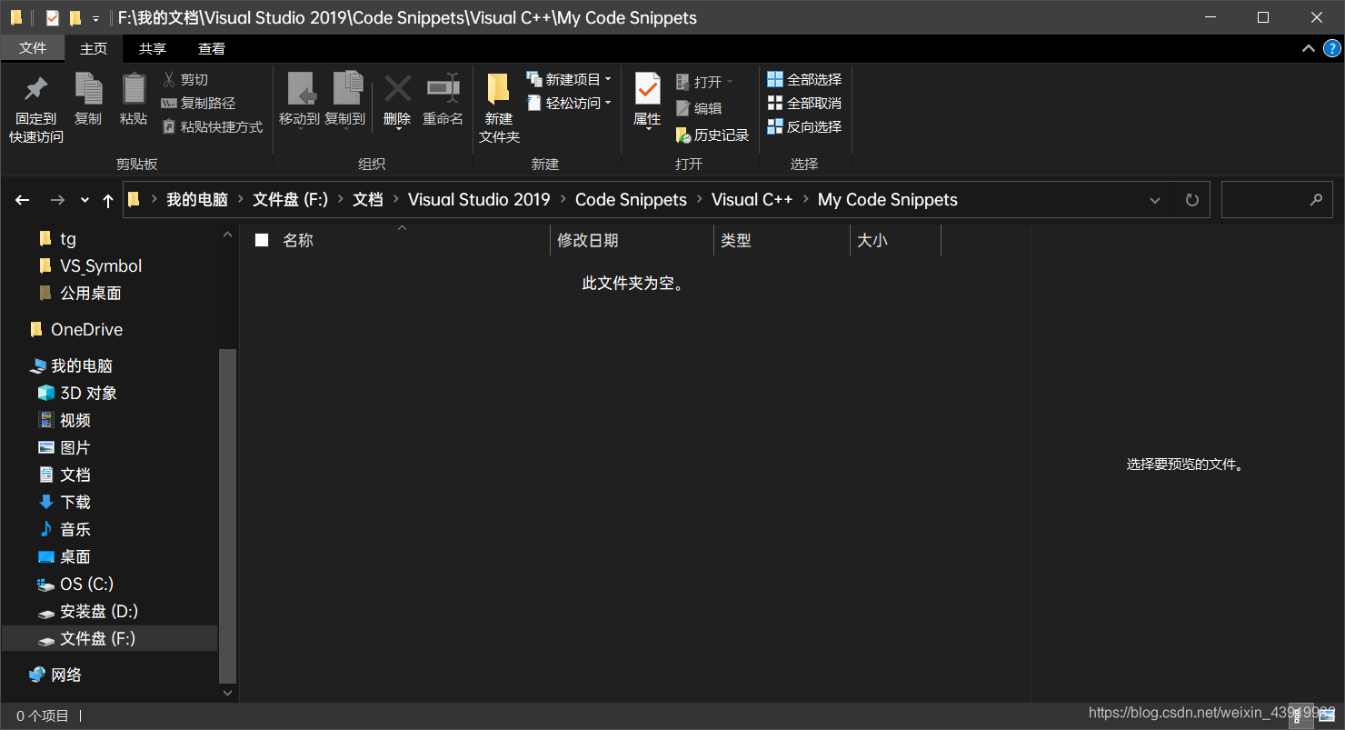Click the 删除 X icon

398,88
